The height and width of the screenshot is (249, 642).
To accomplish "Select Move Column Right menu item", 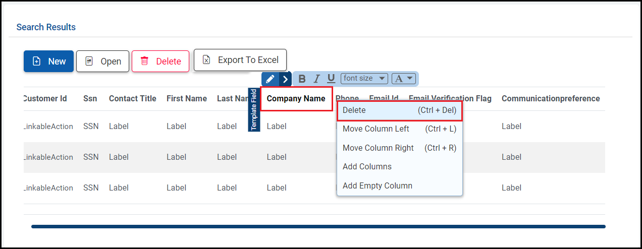I will pyautogui.click(x=399, y=148).
